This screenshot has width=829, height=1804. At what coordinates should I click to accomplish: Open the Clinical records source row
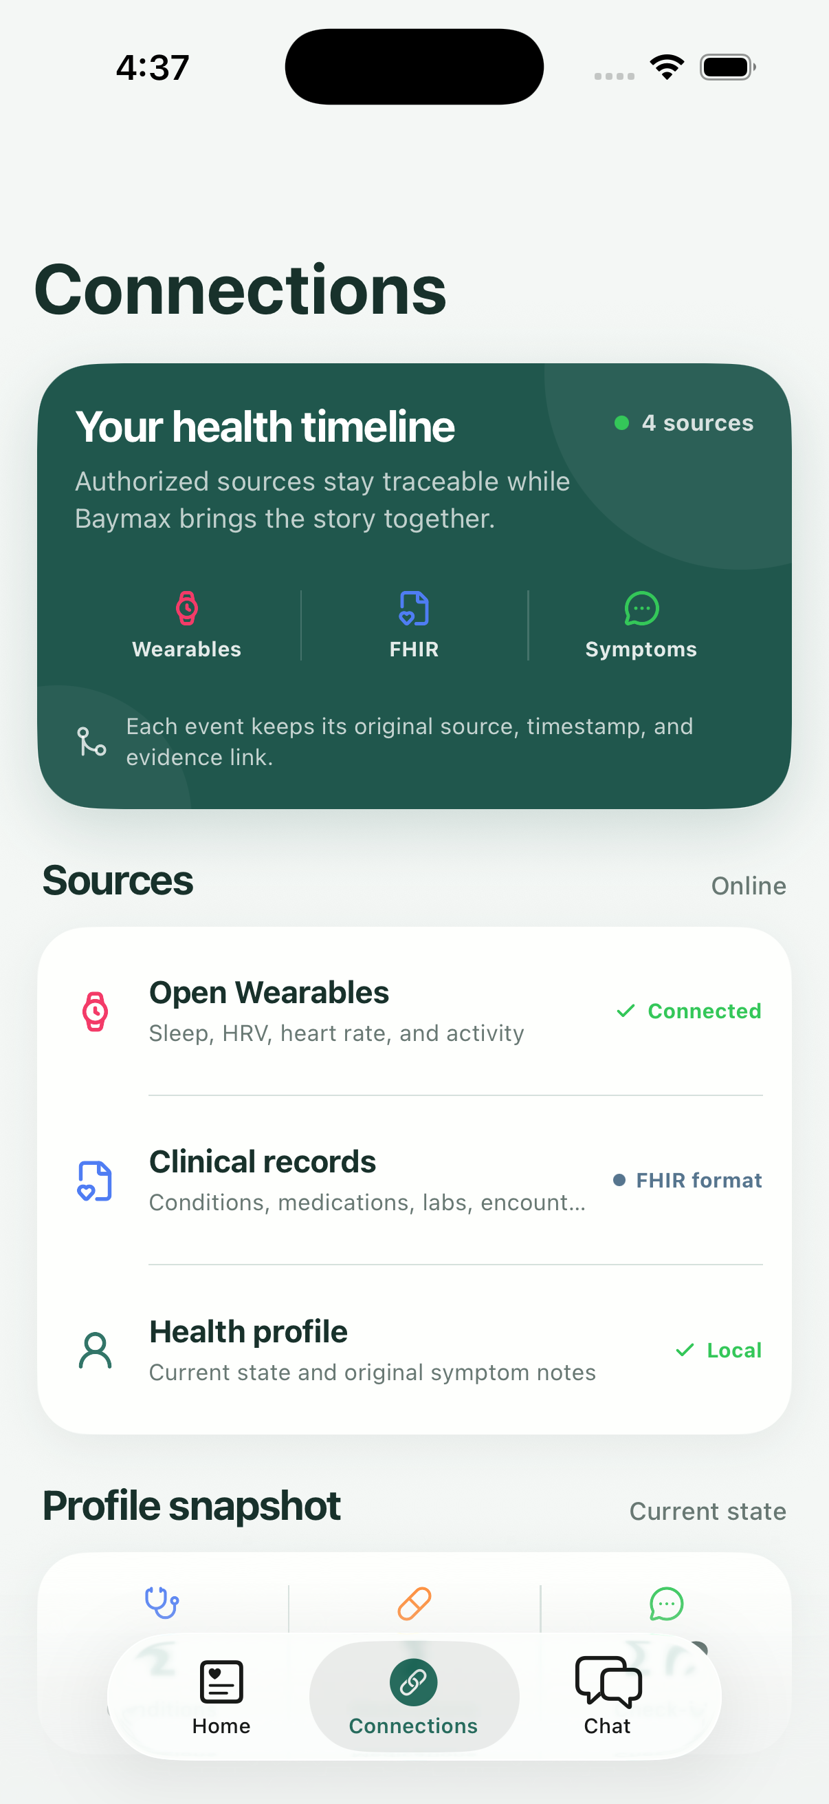(x=414, y=1181)
